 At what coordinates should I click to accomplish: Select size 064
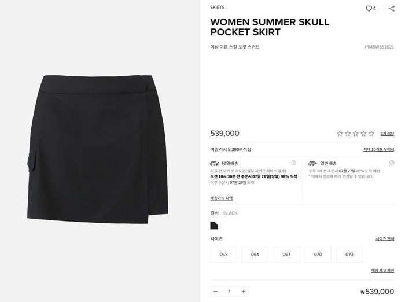(x=255, y=255)
